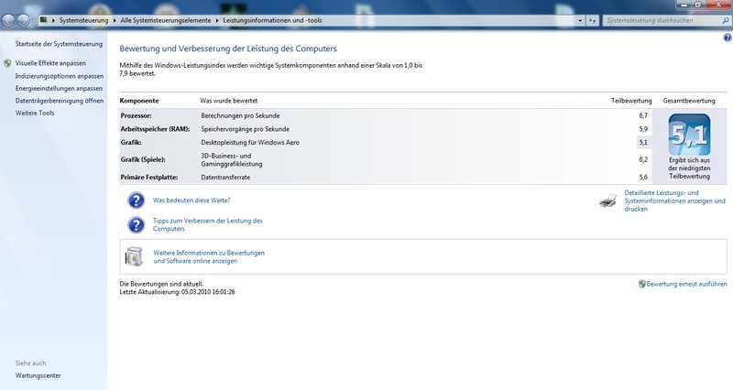
Task: Click the printer icon for detailed information
Action: coord(608,200)
